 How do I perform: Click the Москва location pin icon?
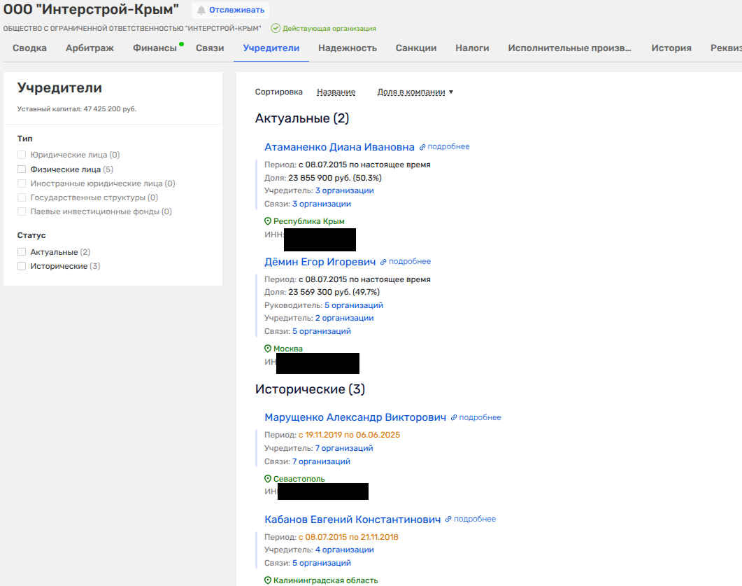coord(268,349)
